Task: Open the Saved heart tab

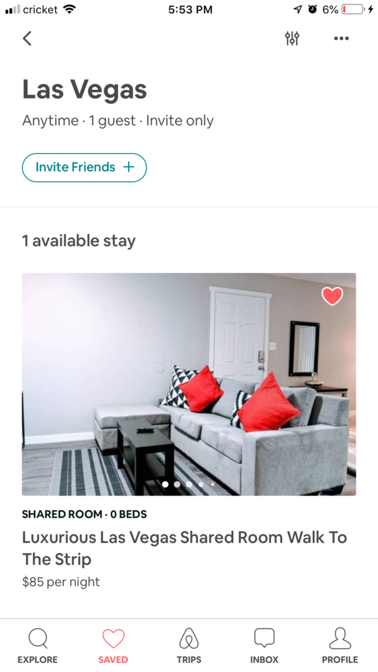Action: click(113, 639)
